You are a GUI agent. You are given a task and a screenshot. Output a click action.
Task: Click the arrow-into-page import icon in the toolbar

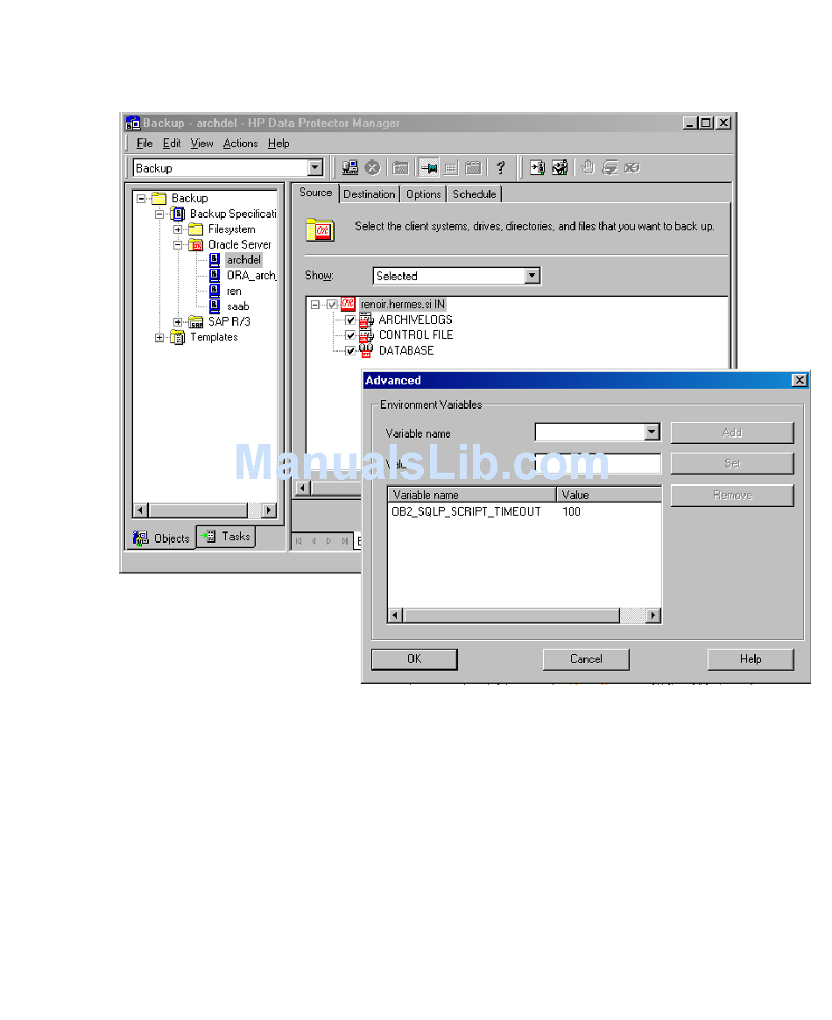[x=538, y=168]
